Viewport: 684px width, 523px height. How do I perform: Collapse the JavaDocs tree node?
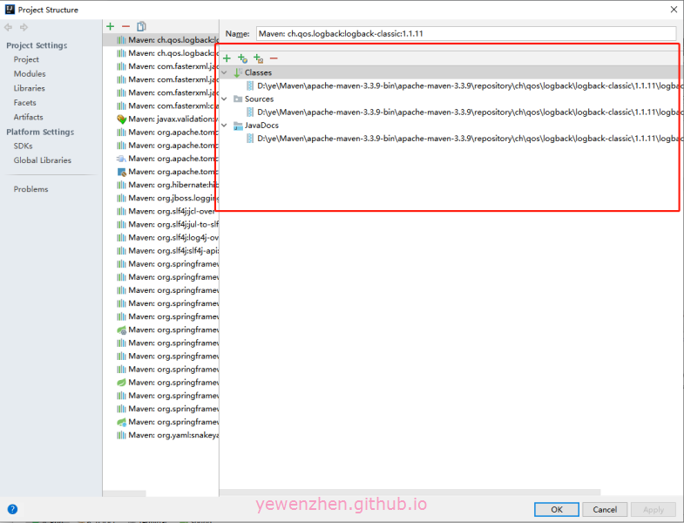[225, 126]
